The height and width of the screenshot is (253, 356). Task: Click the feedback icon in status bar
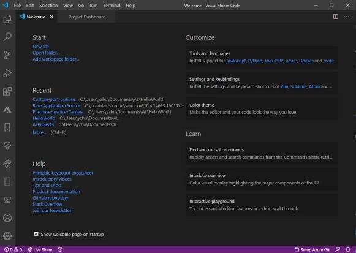338,249
